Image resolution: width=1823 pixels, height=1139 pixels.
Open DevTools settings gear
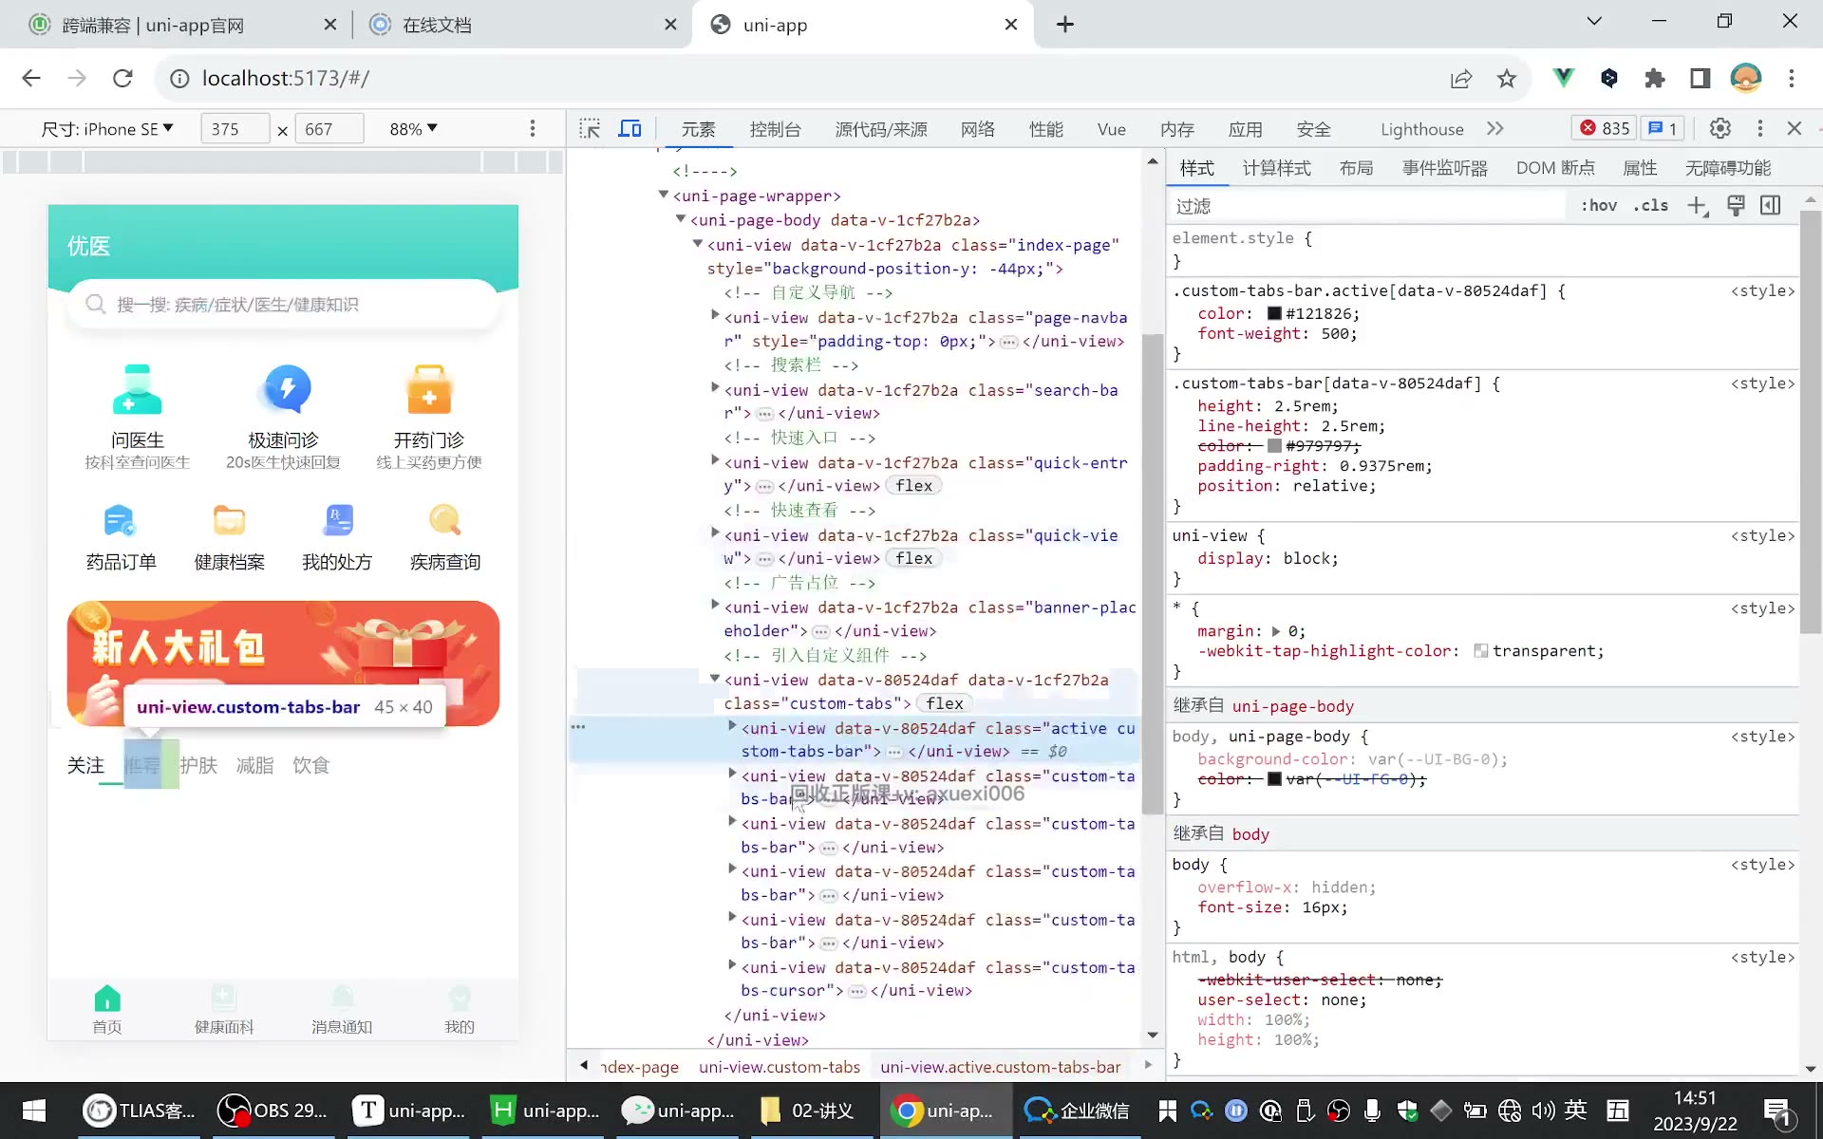[1720, 128]
